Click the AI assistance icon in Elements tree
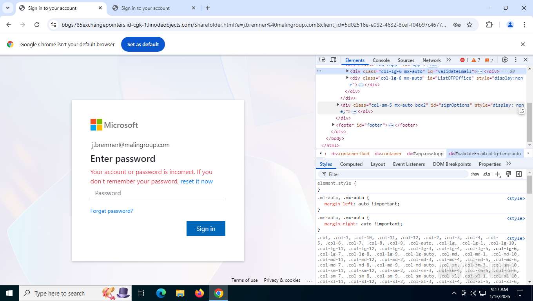 point(522,111)
